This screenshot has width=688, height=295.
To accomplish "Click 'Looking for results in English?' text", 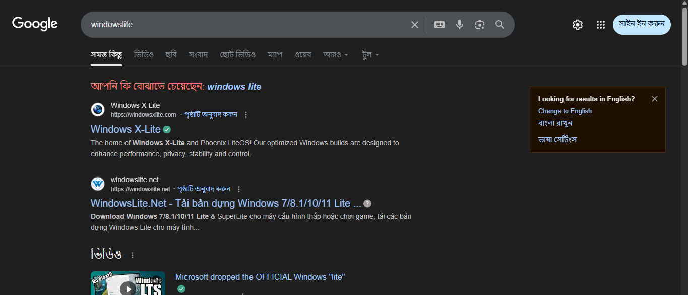I will (587, 99).
